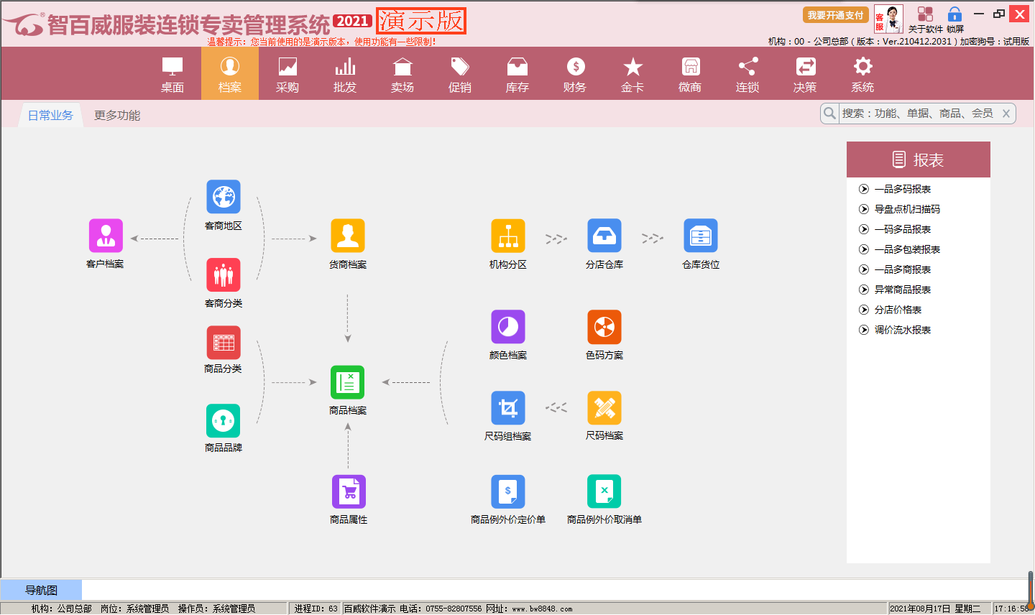Open the 客商地区 globe icon
This screenshot has height=615, width=1035.
point(224,198)
